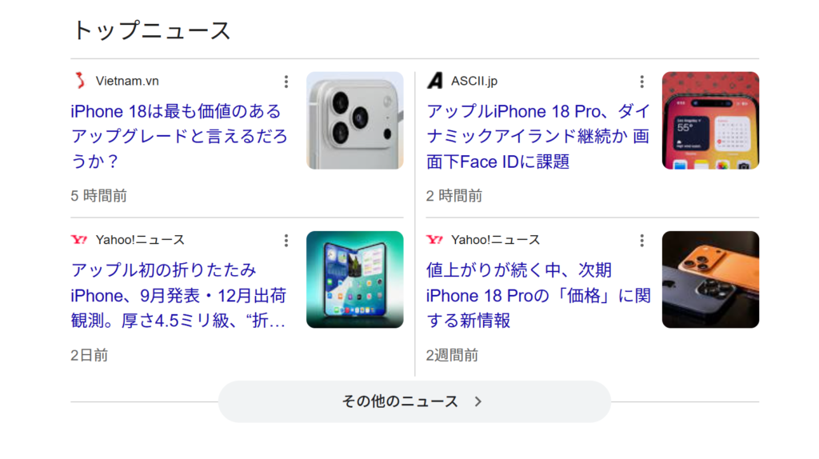Screen dimensions: 819x459
Task: Click the silver iPhone camera thumbnail
Action: coord(355,121)
